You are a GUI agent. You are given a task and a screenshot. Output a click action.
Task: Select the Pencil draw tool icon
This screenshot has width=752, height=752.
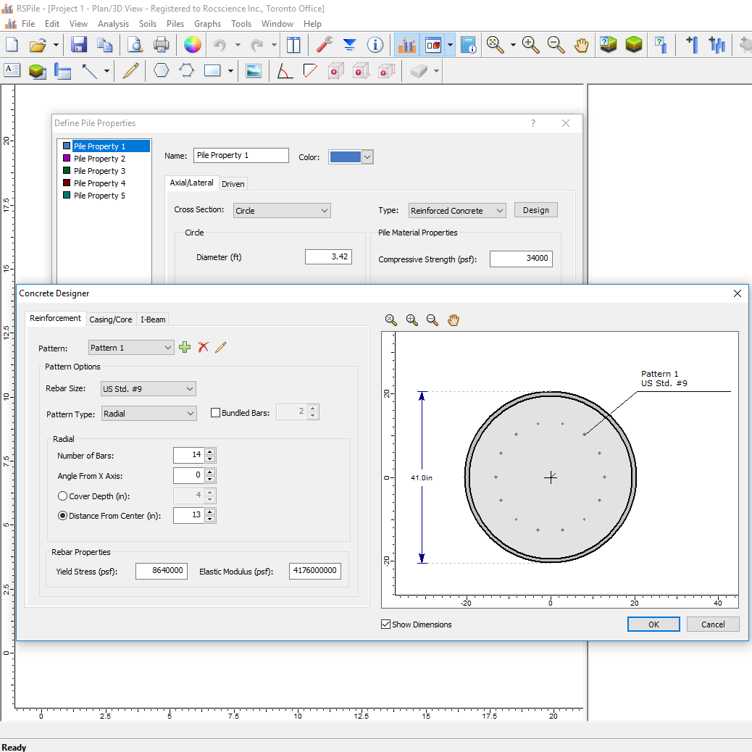click(130, 71)
